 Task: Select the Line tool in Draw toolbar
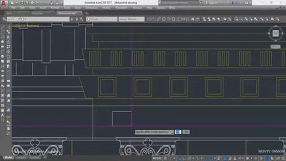[3, 27]
